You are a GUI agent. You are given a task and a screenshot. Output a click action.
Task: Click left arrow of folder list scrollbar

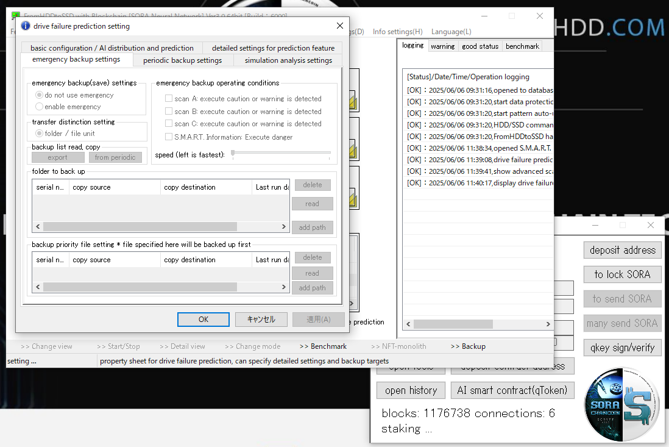pyautogui.click(x=38, y=226)
